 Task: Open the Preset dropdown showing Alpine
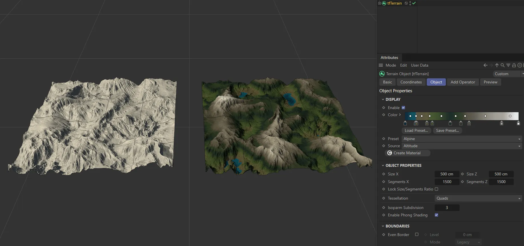[462, 139]
